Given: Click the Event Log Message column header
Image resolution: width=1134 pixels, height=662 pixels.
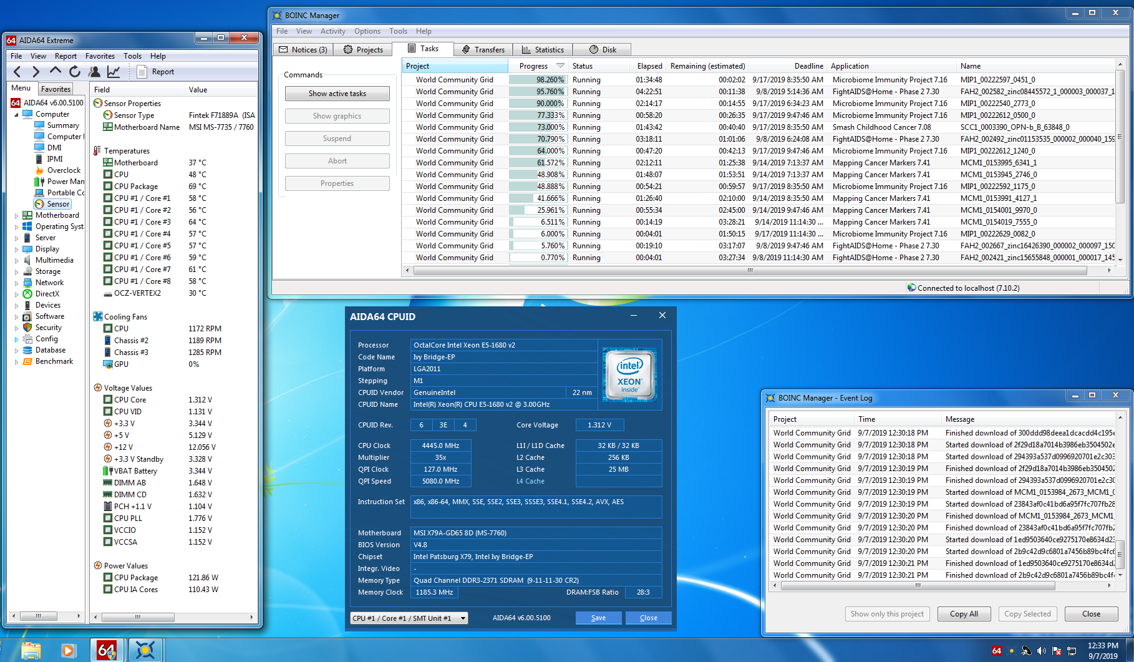Looking at the screenshot, I should [1028, 419].
